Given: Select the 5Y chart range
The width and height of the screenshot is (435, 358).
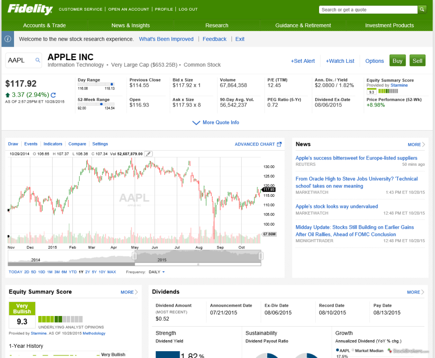Looking at the screenshot, I should (93, 272).
